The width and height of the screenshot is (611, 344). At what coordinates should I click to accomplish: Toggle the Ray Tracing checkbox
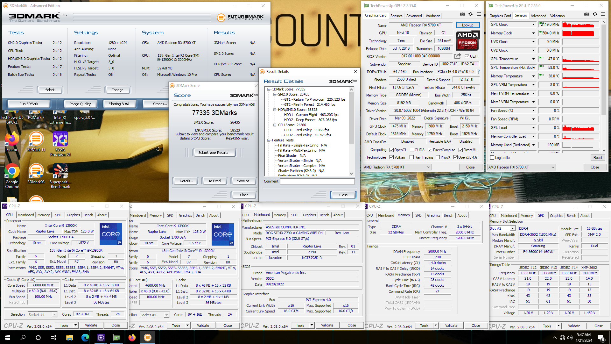(x=411, y=157)
